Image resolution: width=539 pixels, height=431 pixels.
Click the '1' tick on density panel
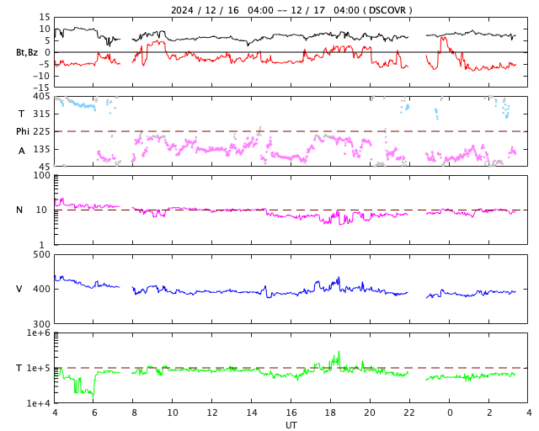coord(42,245)
